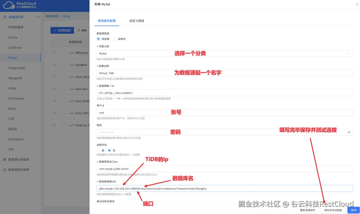Close the 新建-MySql dialog
Screen dimensions: 360x214
[x=357, y=5]
